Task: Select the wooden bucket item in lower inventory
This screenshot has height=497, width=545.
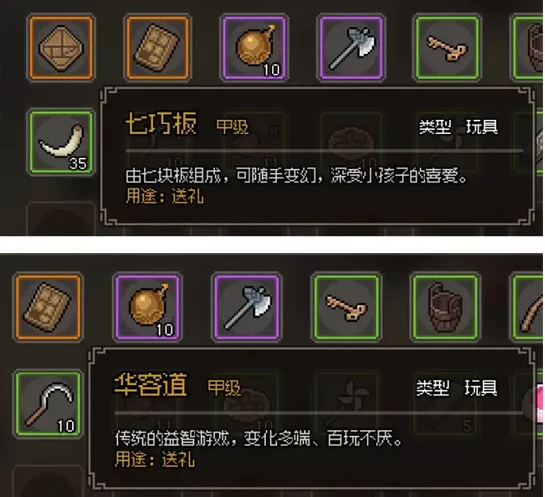Action: (445, 307)
